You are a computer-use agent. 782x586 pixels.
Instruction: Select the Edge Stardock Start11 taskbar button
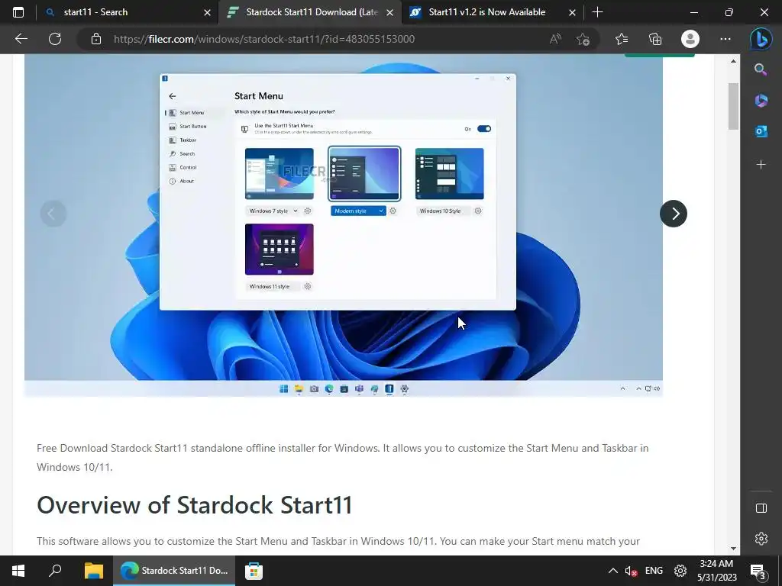174,571
